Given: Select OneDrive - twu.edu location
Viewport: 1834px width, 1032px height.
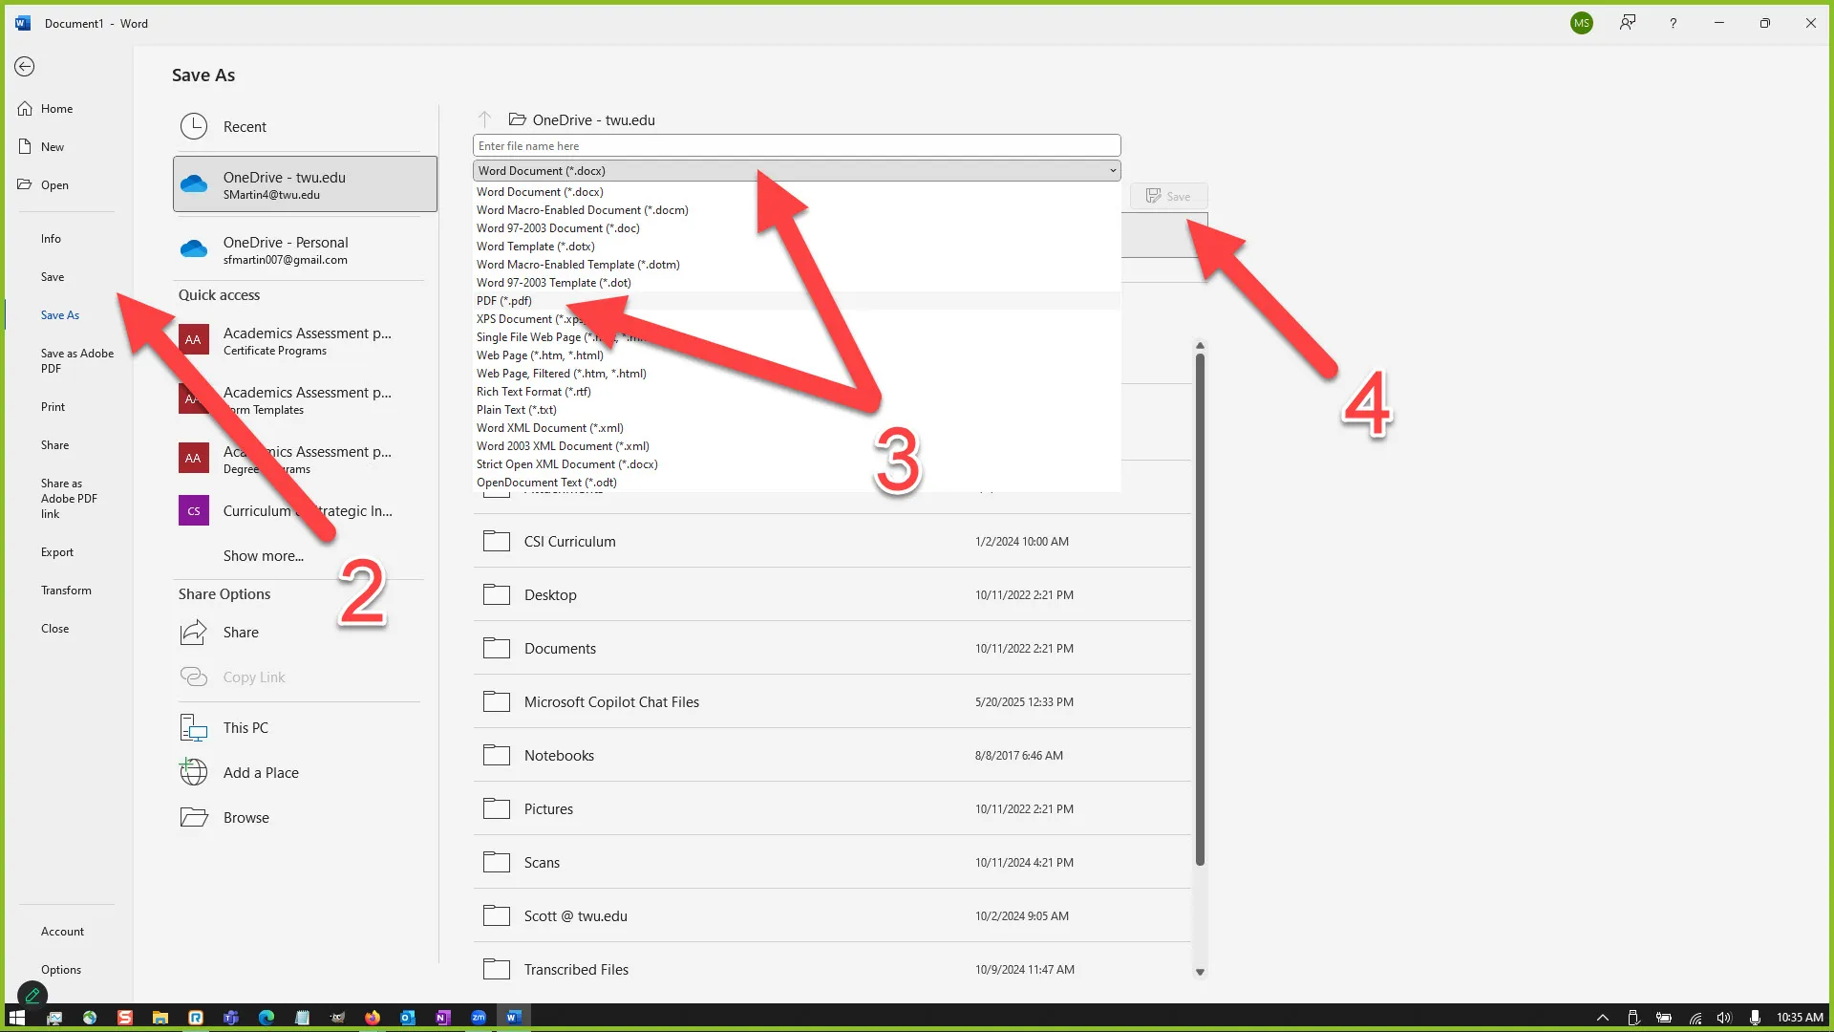Looking at the screenshot, I should click(x=305, y=184).
